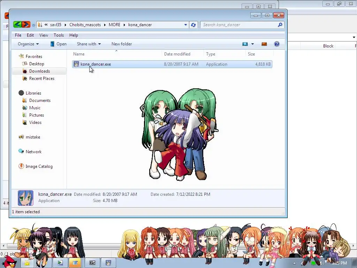
Task: Click the Favorites star icon
Action: [21, 56]
